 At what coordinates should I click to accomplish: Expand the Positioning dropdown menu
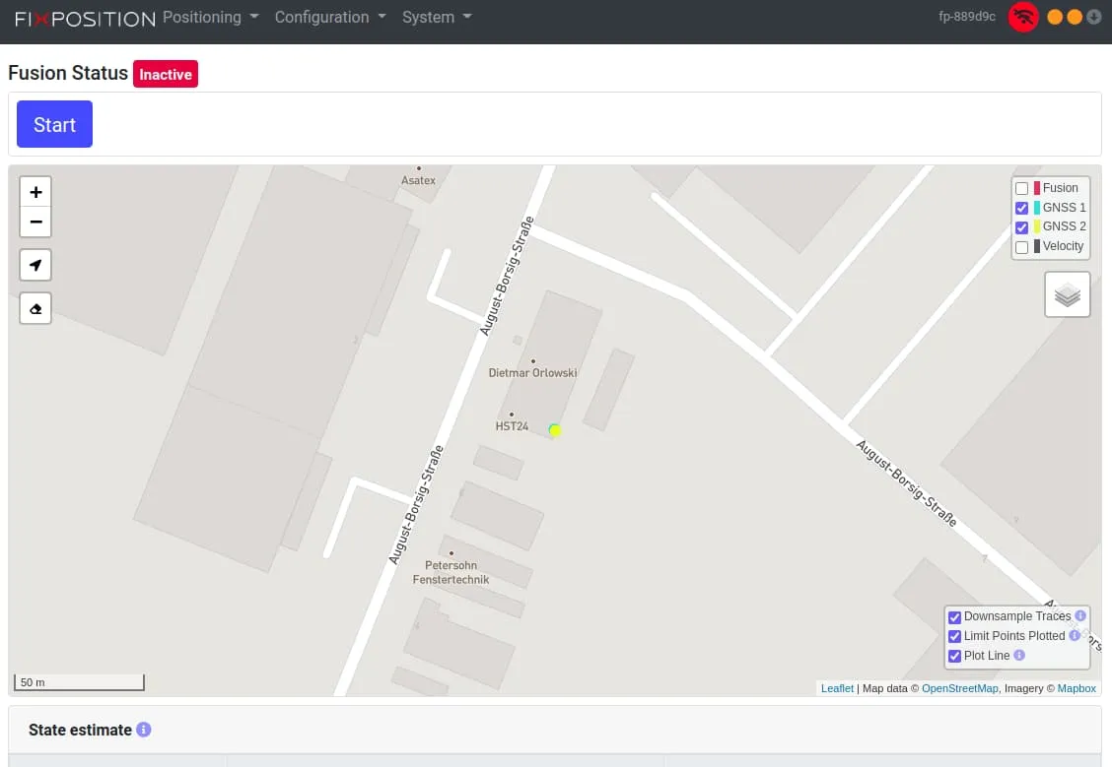click(x=210, y=17)
